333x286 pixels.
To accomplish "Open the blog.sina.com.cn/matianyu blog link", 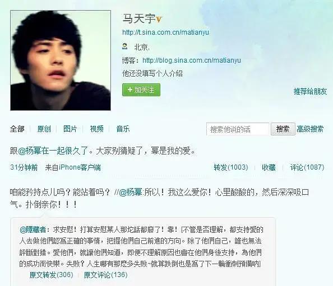I will 192,60.
